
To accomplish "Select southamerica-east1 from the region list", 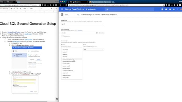I will point(72,59).
